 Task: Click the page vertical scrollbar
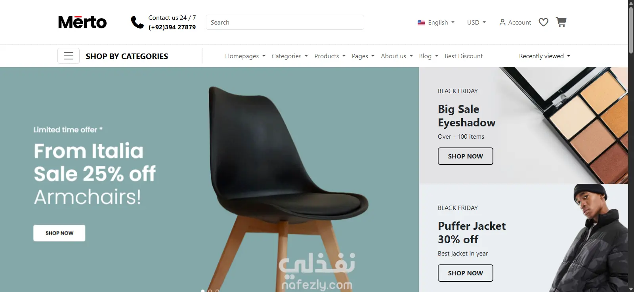click(x=631, y=146)
